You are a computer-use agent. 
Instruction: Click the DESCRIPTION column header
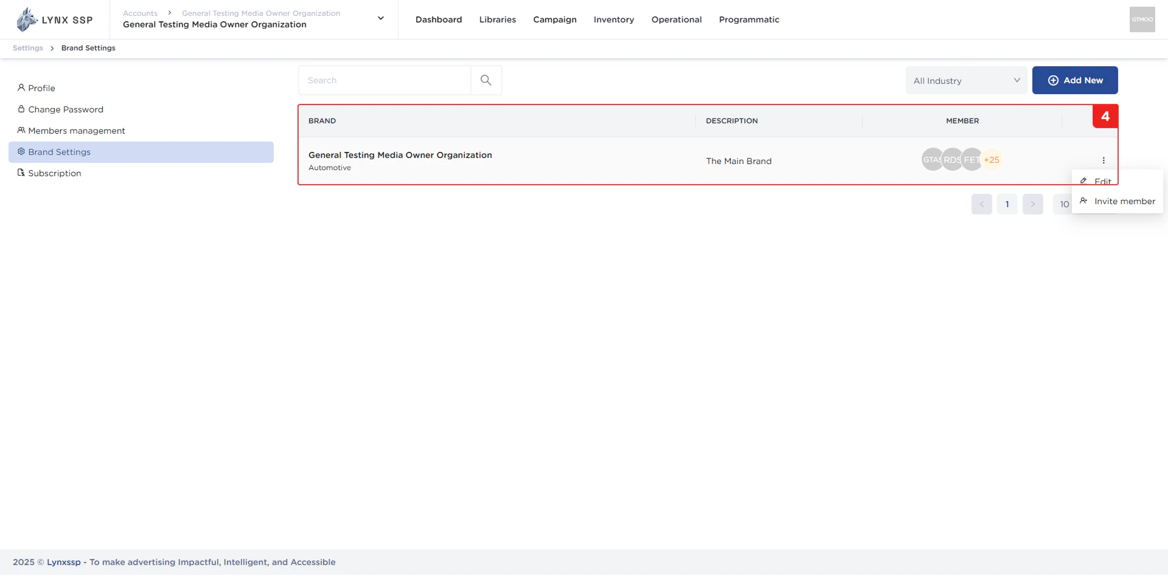(732, 121)
